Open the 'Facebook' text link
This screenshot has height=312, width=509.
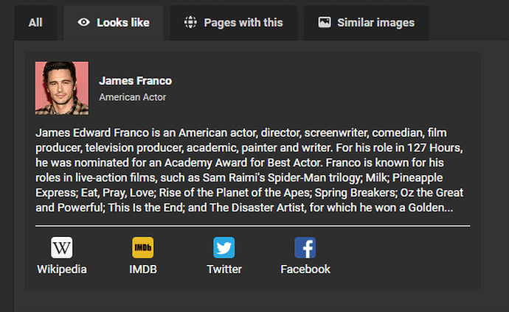pyautogui.click(x=305, y=269)
